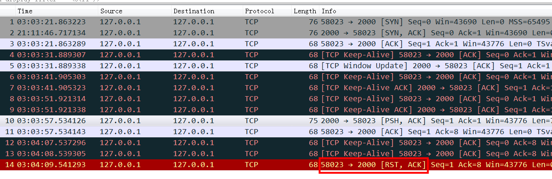The width and height of the screenshot is (552, 179).
Task: Sort by the Length column header
Action: 305,11
